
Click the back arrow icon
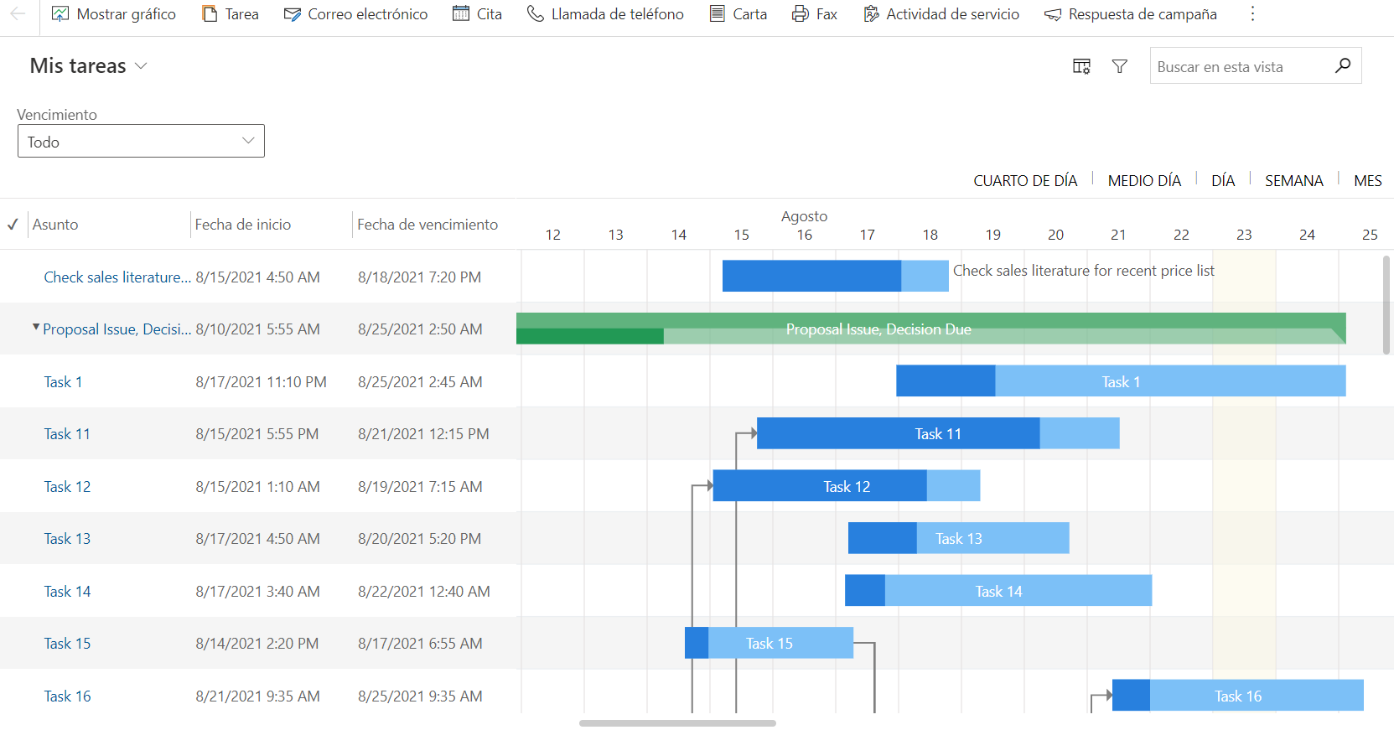18,14
